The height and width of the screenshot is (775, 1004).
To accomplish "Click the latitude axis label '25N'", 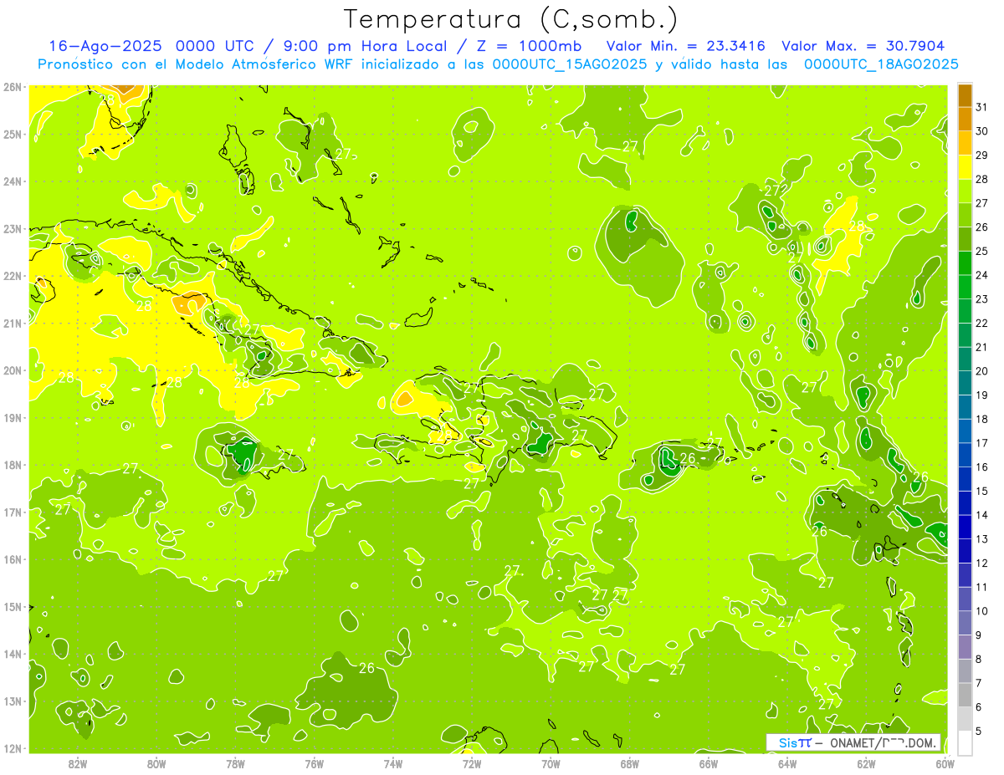I will [13, 134].
